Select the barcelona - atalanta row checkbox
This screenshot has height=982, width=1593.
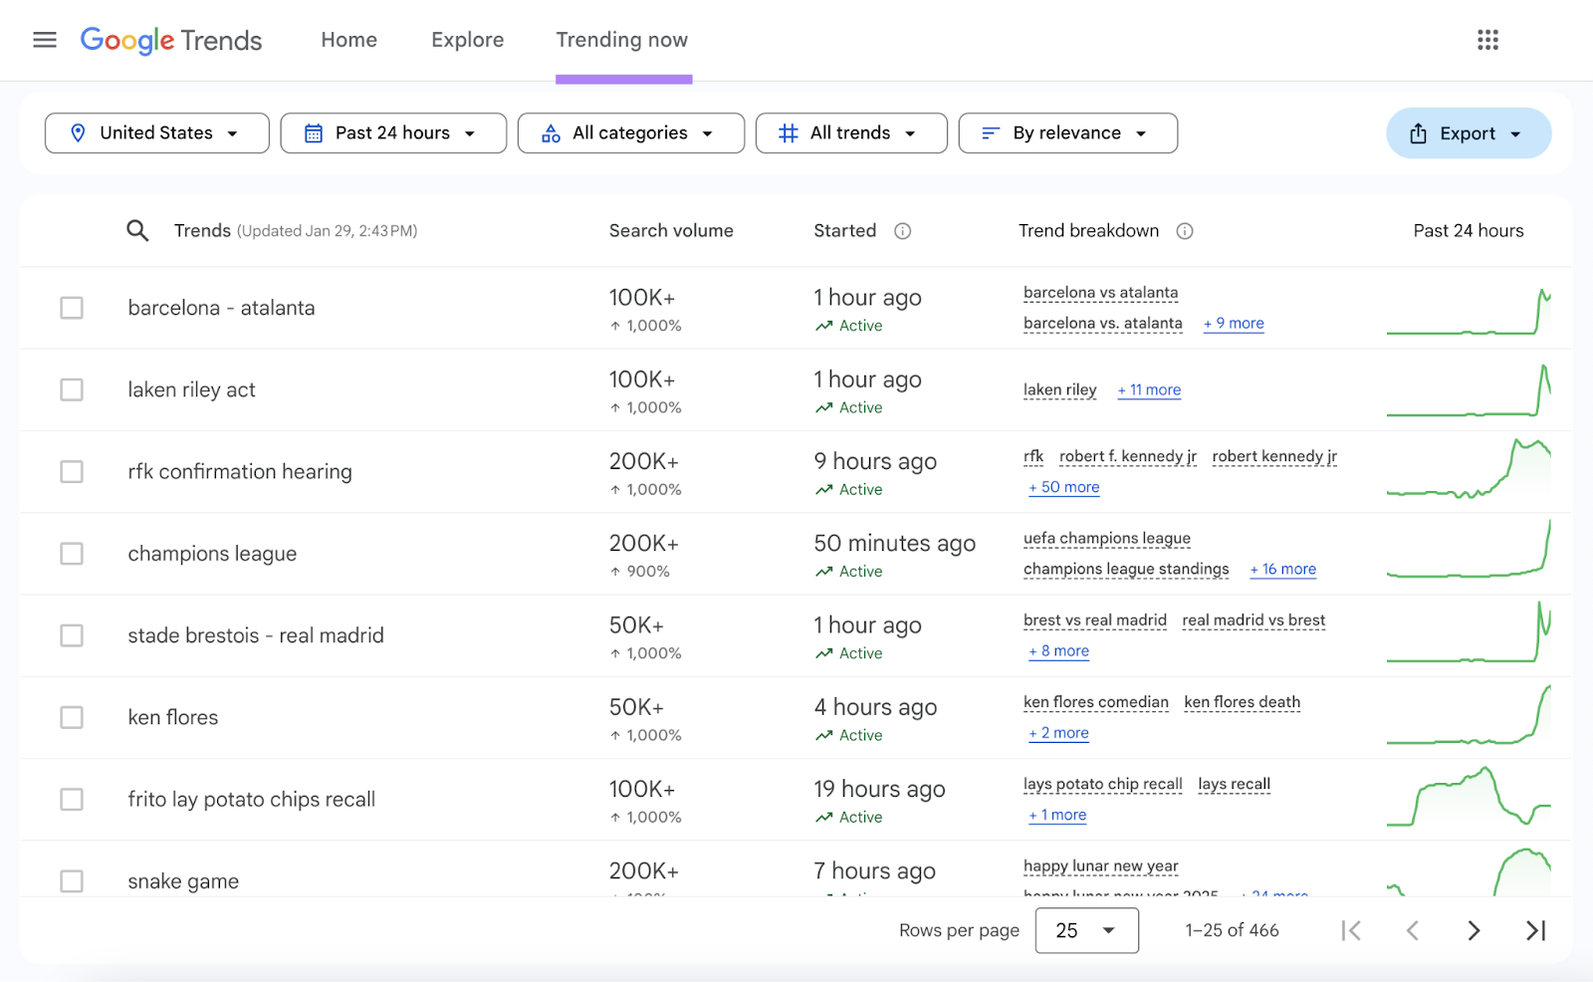pos(71,308)
